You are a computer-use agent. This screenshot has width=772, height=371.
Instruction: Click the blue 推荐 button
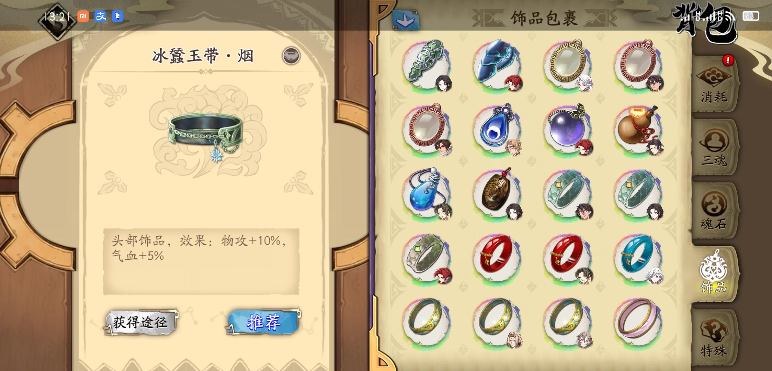(x=264, y=322)
